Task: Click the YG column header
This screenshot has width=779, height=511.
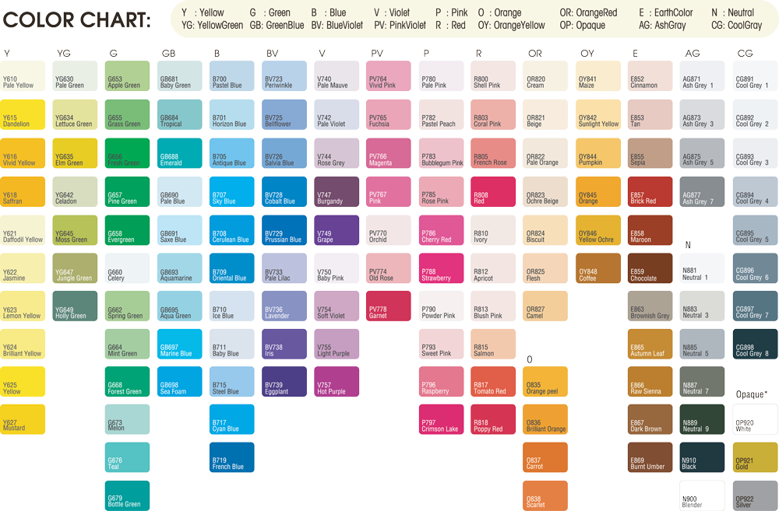Action: 62,53
